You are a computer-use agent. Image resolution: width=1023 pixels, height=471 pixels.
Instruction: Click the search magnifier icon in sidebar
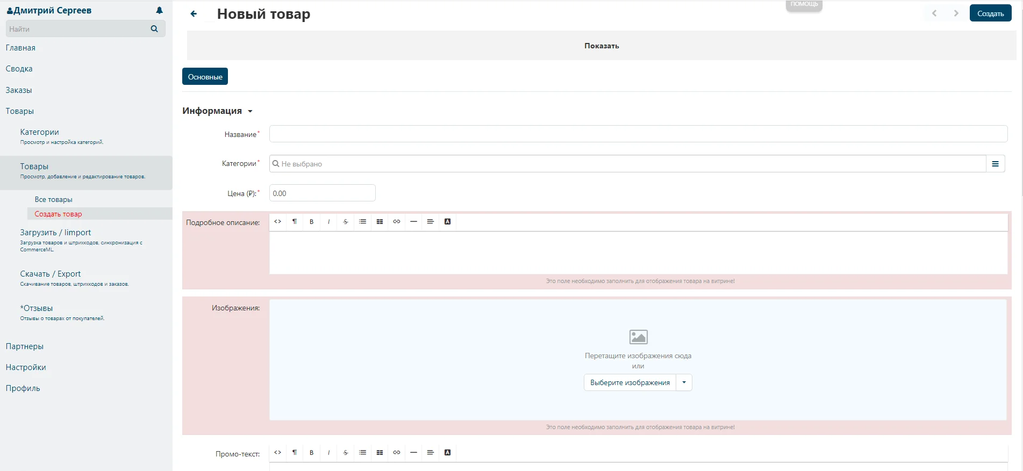tap(154, 29)
